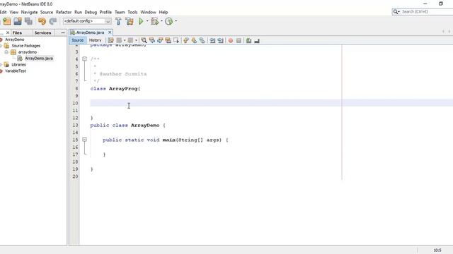
Task: Open the View menu
Action: (x=14, y=12)
